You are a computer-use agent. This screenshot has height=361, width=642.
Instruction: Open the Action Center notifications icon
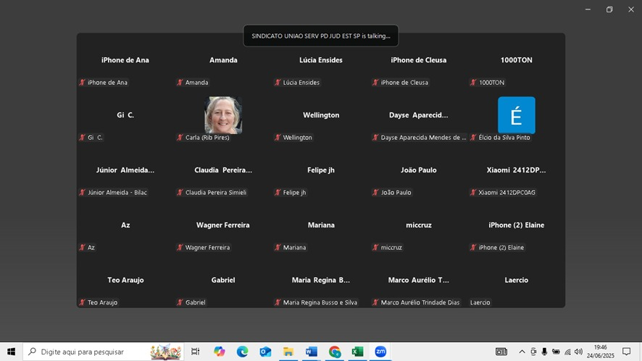click(x=627, y=352)
